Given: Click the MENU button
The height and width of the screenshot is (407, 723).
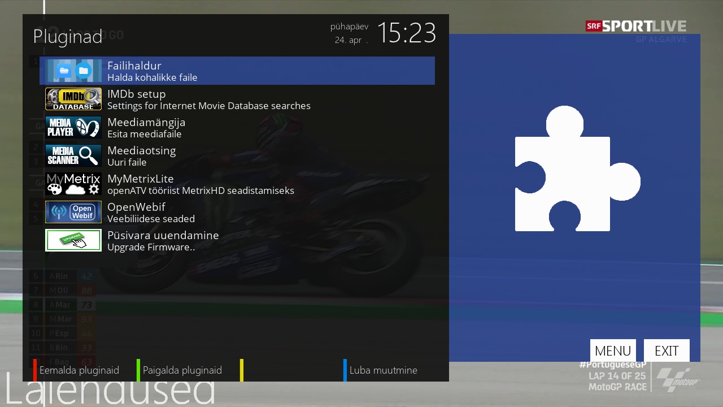Looking at the screenshot, I should 613,350.
